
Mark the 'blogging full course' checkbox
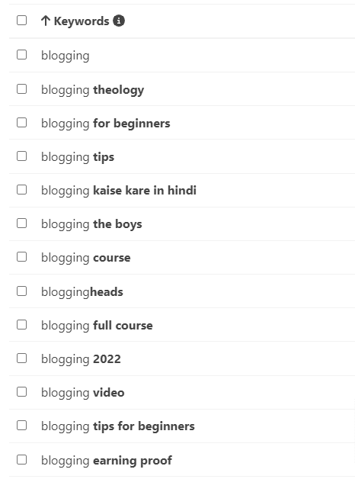coord(21,325)
